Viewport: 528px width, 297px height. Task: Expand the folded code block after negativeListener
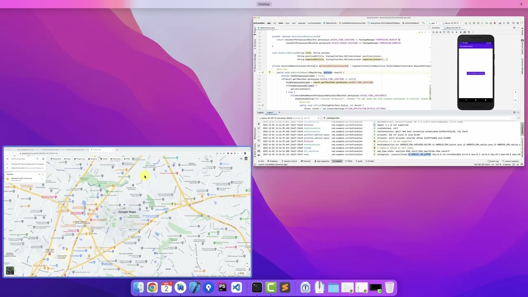(384, 59)
